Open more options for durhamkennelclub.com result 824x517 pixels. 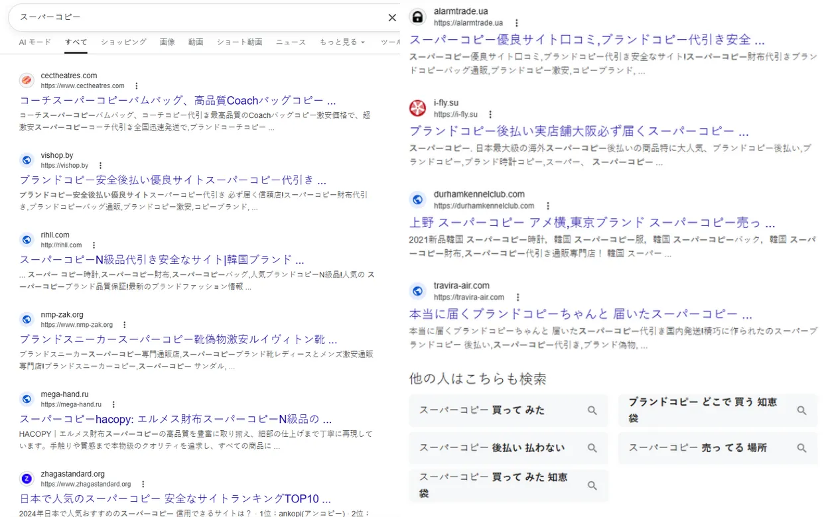[548, 206]
